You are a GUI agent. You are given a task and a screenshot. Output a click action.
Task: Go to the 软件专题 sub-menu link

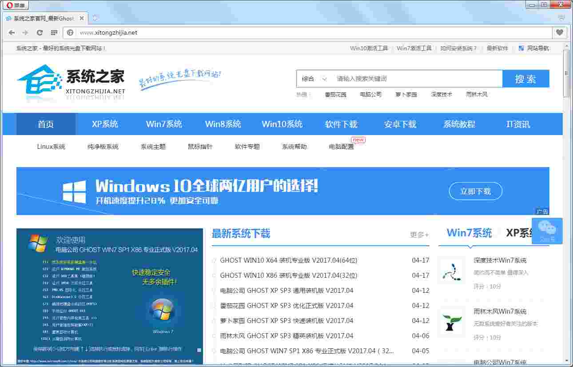247,147
